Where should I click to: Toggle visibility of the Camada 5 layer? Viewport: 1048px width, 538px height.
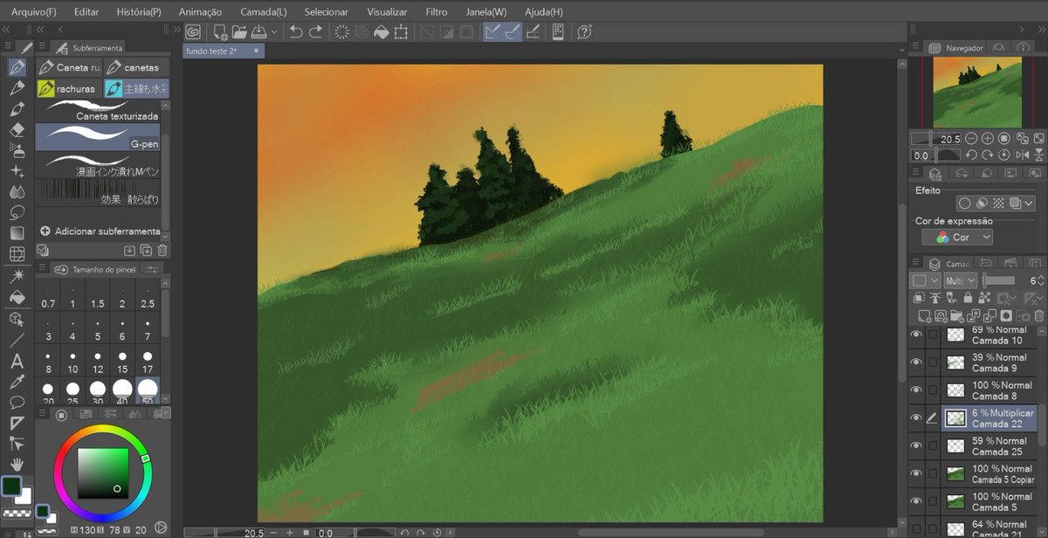(x=916, y=501)
